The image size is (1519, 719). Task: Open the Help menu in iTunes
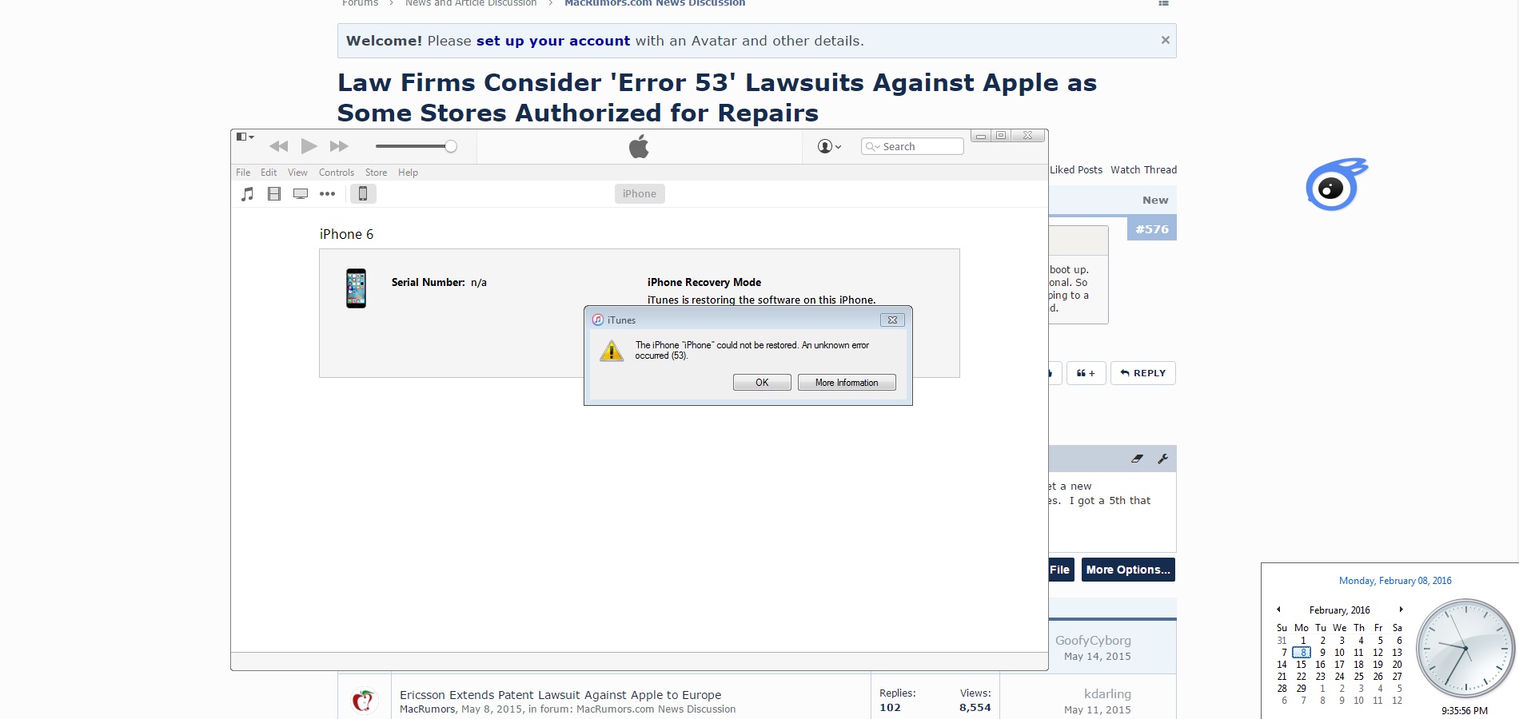[408, 173]
